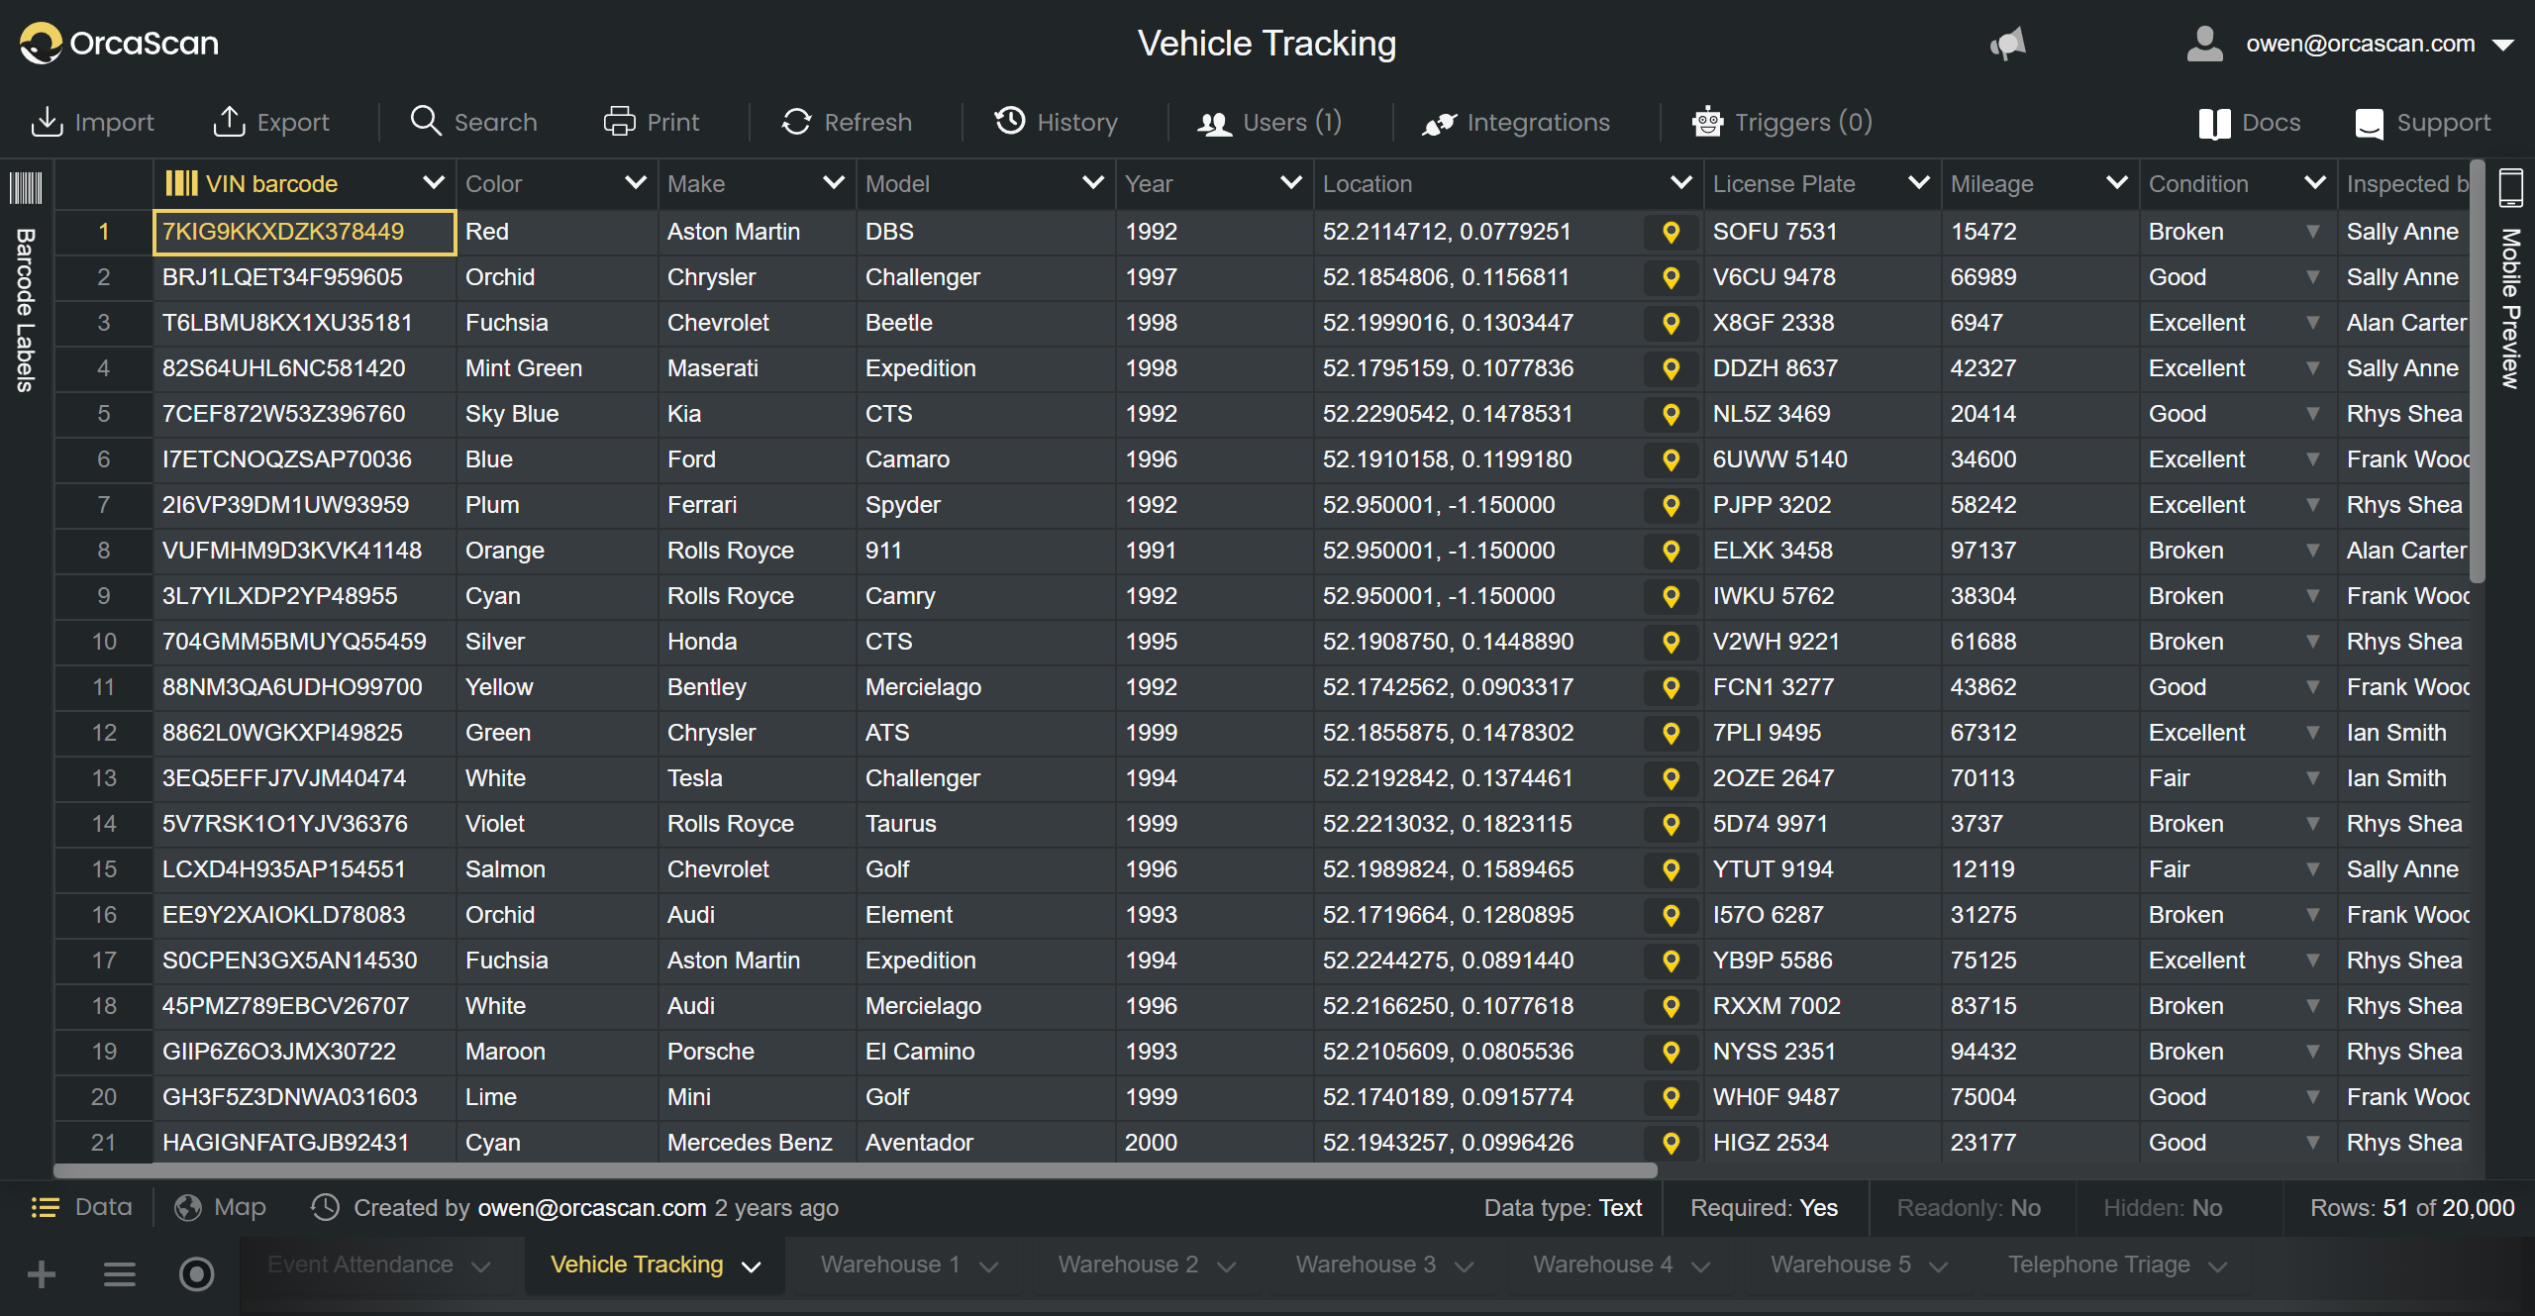Screen dimensions: 2535x1316
Task: Click the map pin for row 1
Action: click(1671, 232)
